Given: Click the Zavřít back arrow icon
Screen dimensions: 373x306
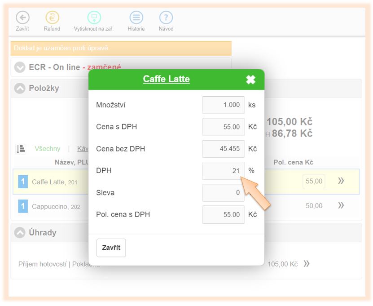Looking at the screenshot, I should point(22,18).
